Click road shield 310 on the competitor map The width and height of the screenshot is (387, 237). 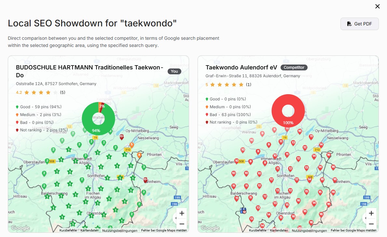(317, 150)
